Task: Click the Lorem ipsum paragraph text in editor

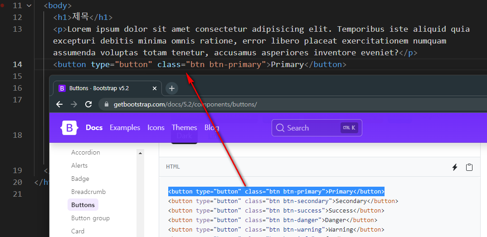Action: (x=261, y=41)
